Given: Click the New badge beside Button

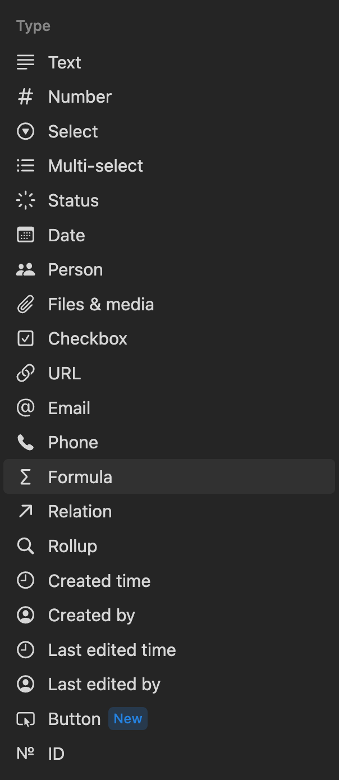Looking at the screenshot, I should point(128,719).
